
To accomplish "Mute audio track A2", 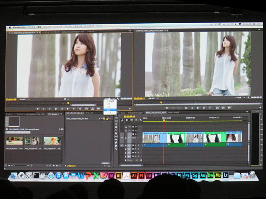I will pos(136,149).
